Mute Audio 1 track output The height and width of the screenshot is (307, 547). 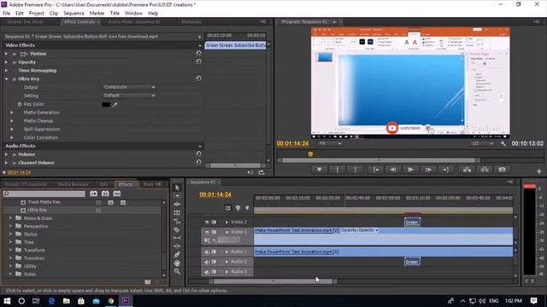[x=207, y=252]
